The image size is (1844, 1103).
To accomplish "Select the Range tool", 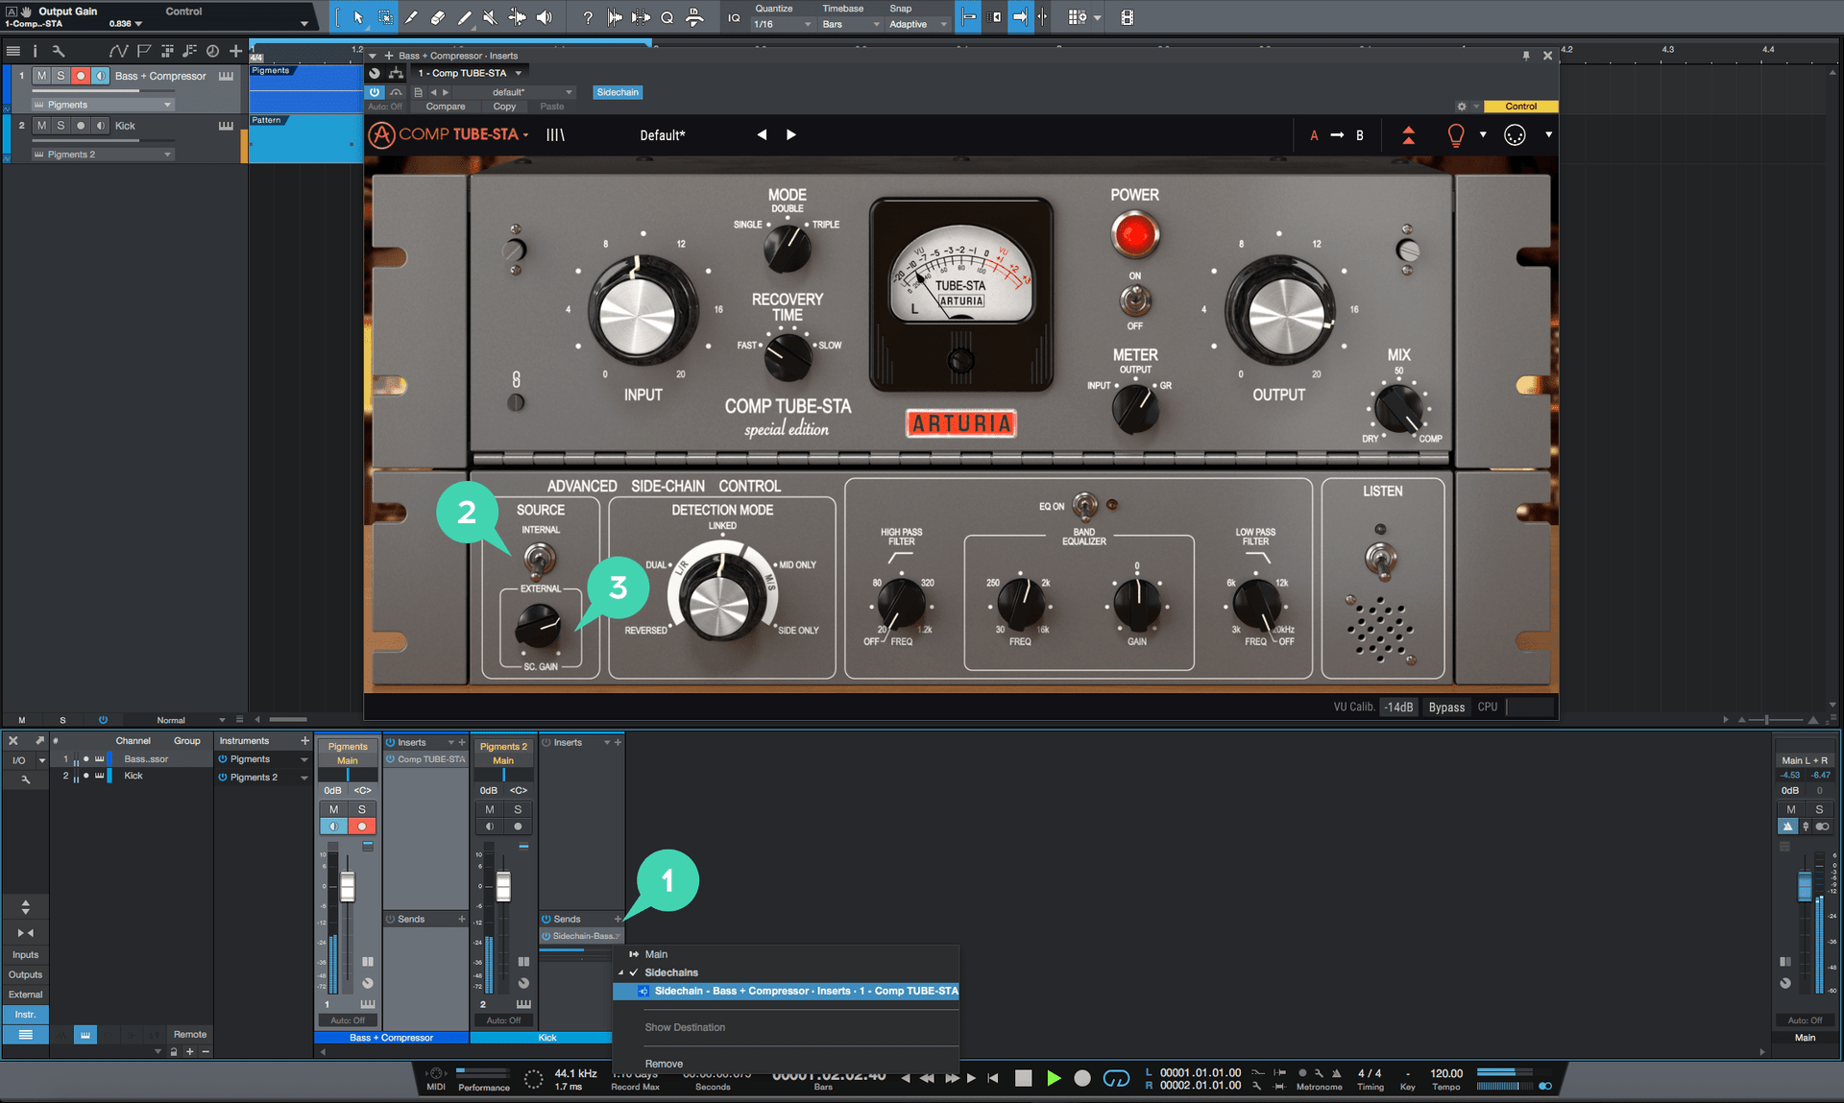I will (x=385, y=16).
